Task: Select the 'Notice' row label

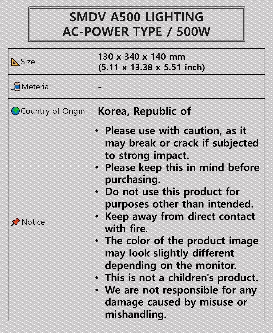Action: click(33, 222)
